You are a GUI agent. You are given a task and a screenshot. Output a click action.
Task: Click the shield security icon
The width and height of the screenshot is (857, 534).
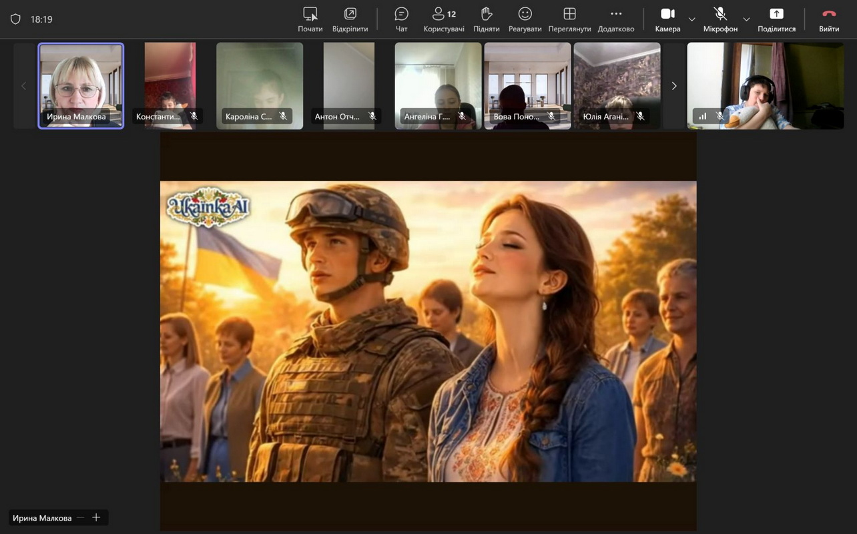click(x=15, y=19)
